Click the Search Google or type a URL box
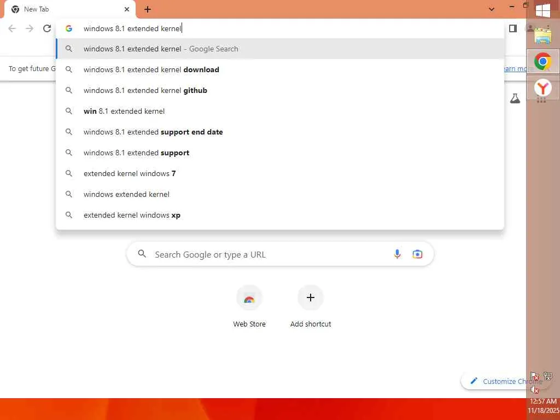This screenshot has width=560, height=420. (280, 254)
